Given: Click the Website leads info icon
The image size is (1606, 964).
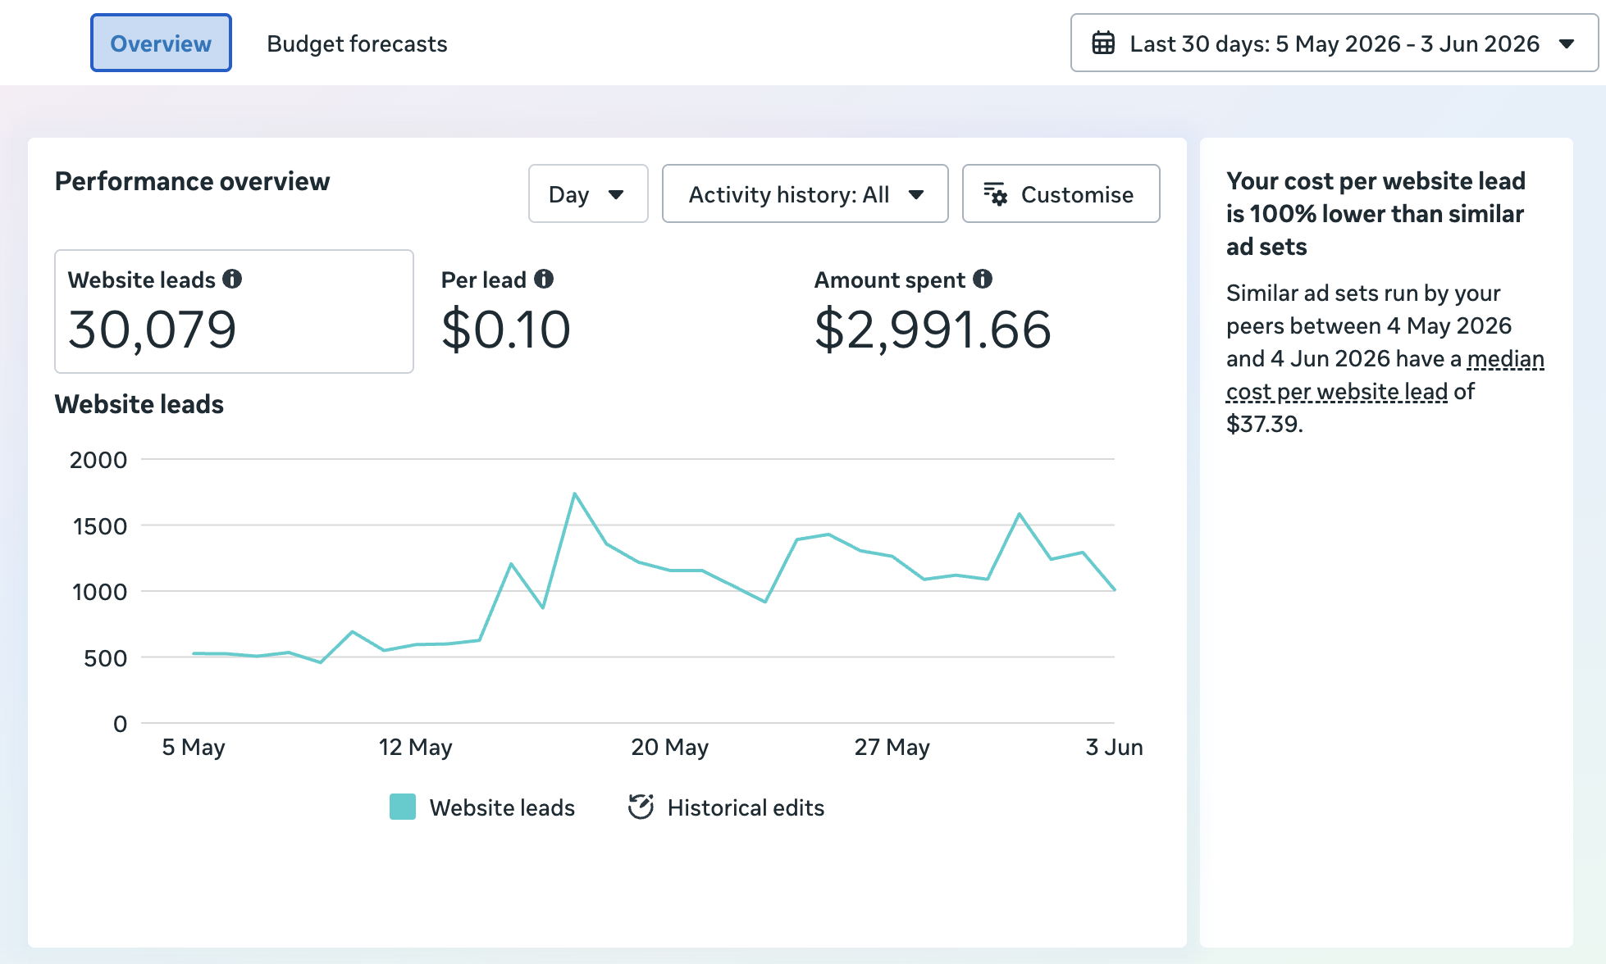Looking at the screenshot, I should coord(232,280).
